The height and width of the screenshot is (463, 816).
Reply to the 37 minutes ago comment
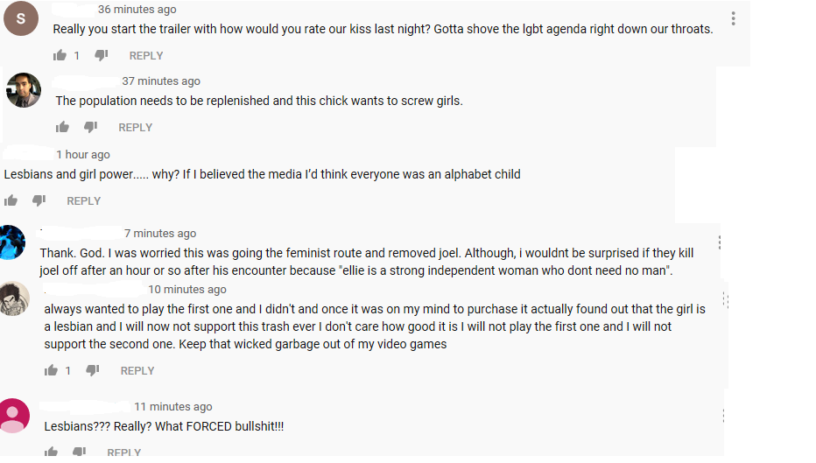point(136,127)
